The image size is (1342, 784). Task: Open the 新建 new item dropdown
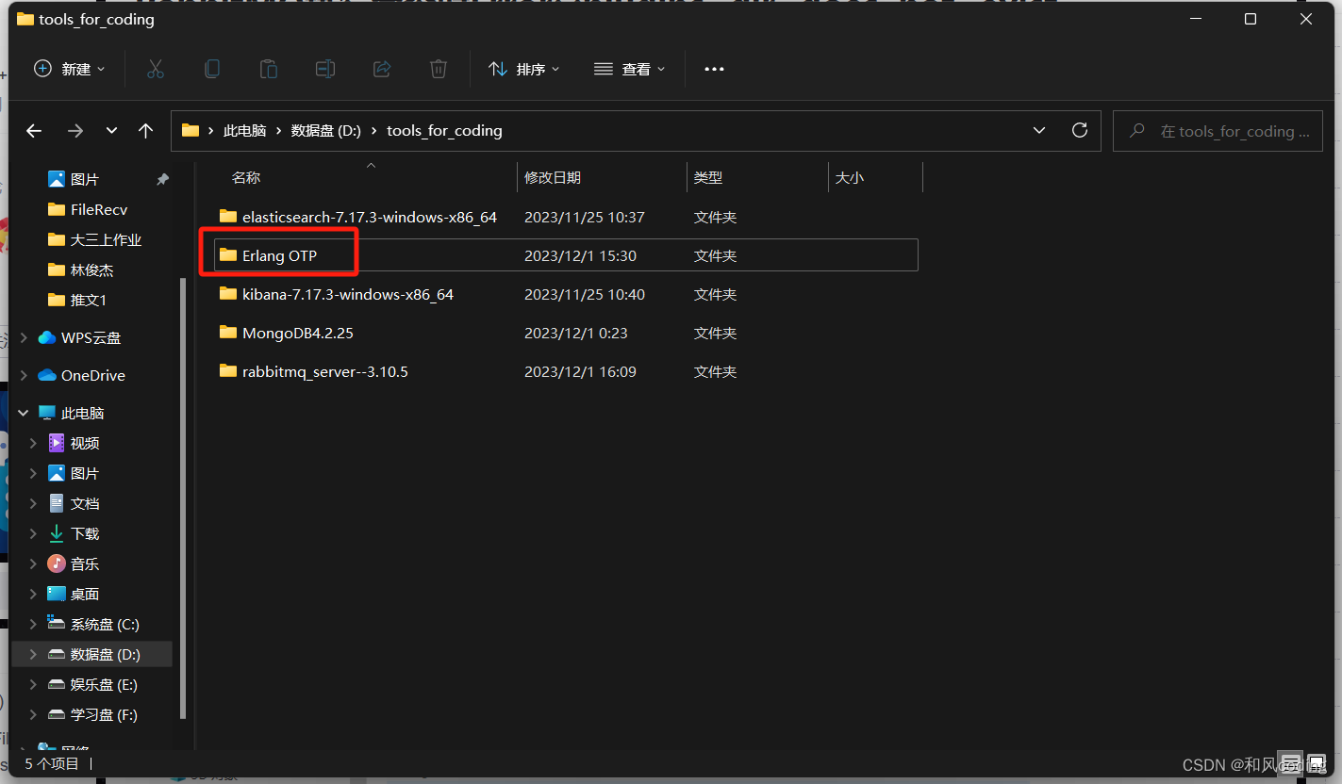pos(70,69)
